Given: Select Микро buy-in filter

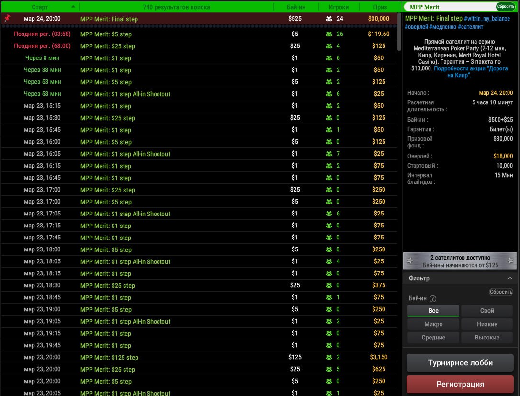Looking at the screenshot, I should [x=433, y=324].
